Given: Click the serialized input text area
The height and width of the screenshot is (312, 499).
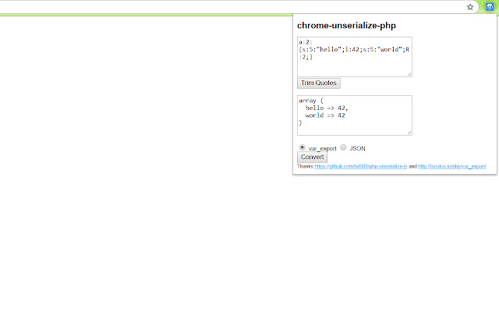Looking at the screenshot, I should click(x=355, y=57).
